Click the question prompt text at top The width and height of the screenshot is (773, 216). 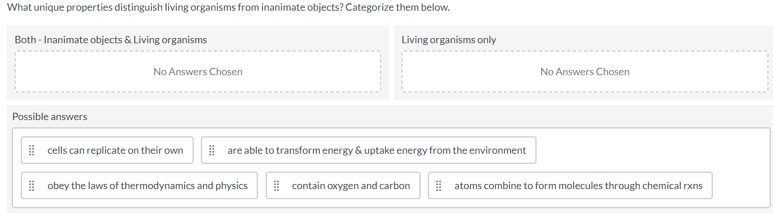click(228, 8)
